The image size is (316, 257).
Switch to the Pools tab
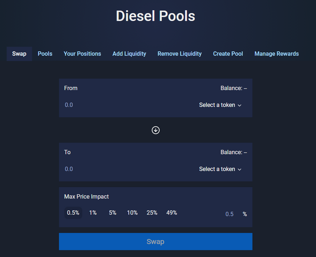[x=45, y=54]
